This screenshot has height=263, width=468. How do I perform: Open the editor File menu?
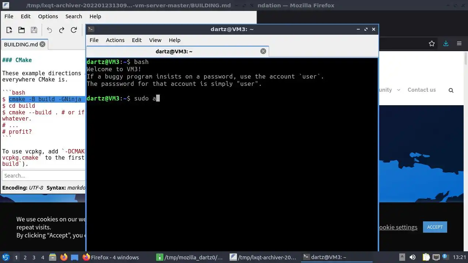pyautogui.click(x=9, y=16)
